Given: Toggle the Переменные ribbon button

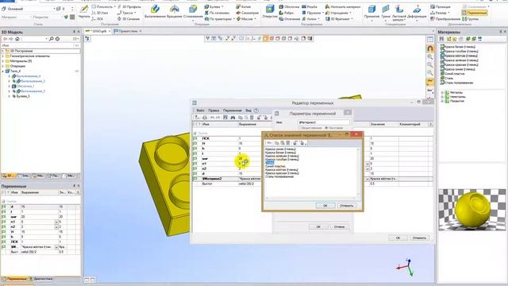Looking at the screenshot, I should pos(475,13).
